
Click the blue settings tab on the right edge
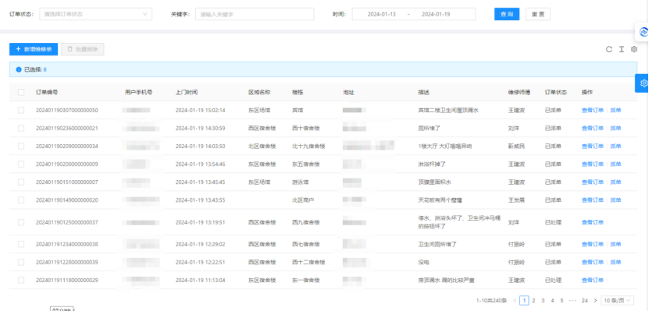pos(643,83)
